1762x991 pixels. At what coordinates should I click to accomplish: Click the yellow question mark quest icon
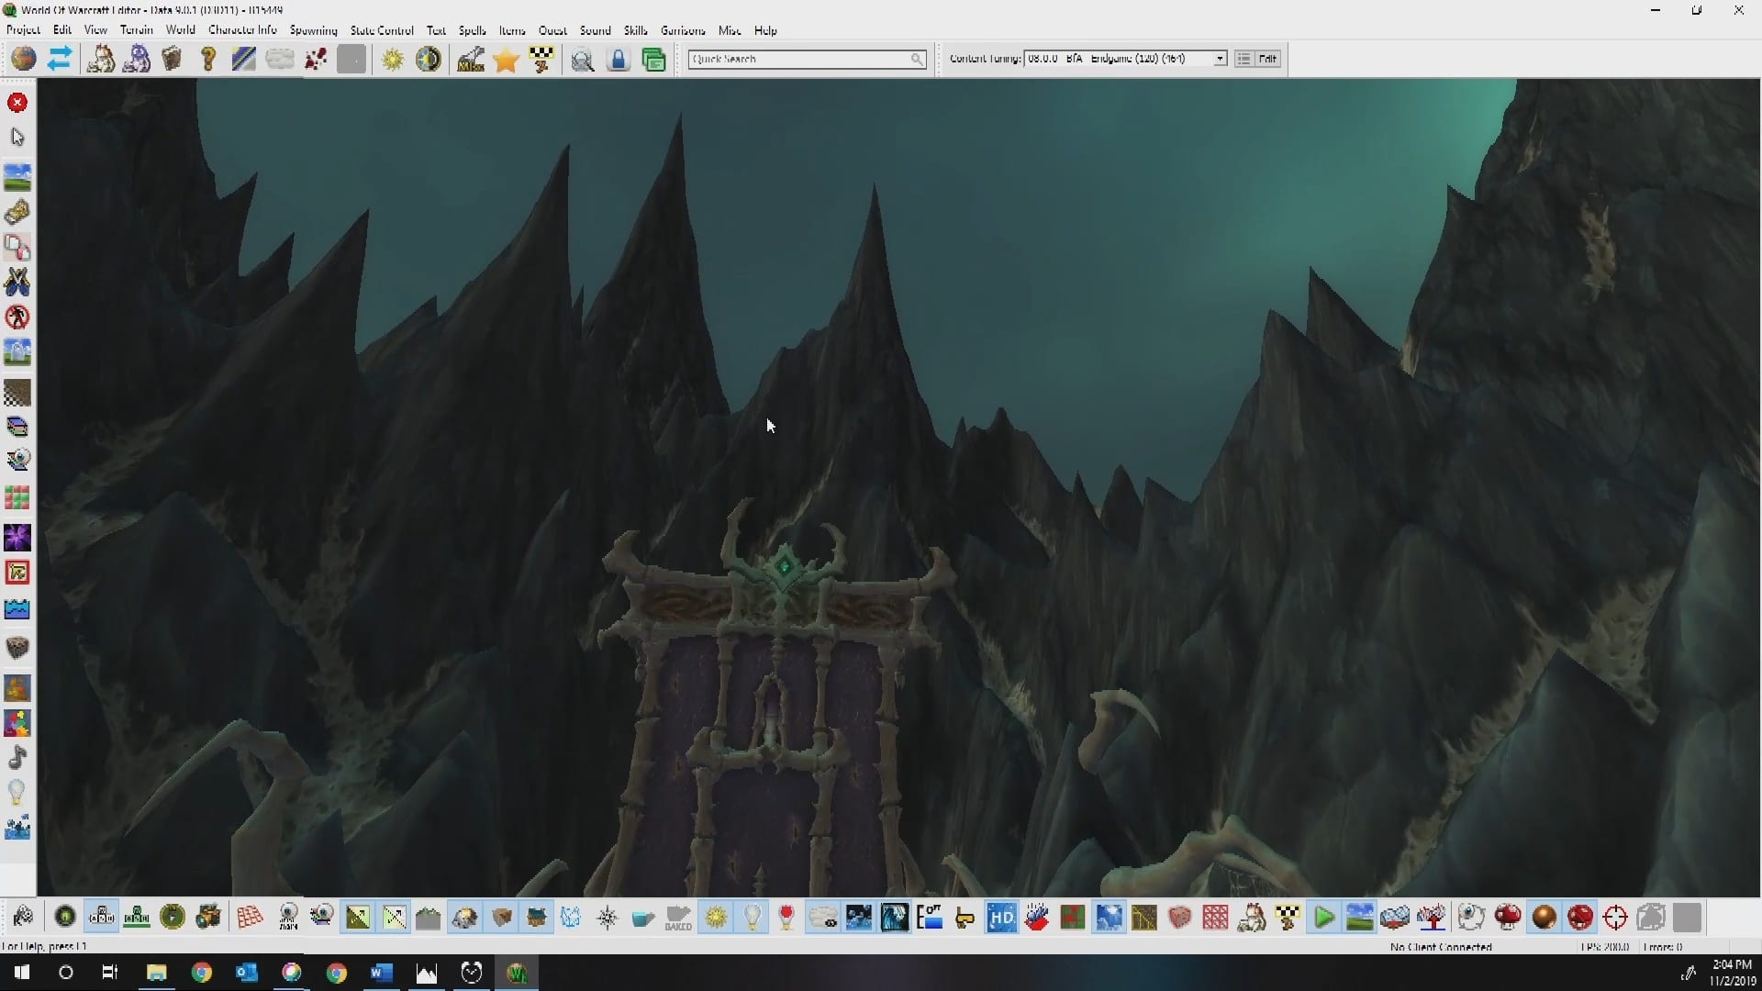click(208, 61)
